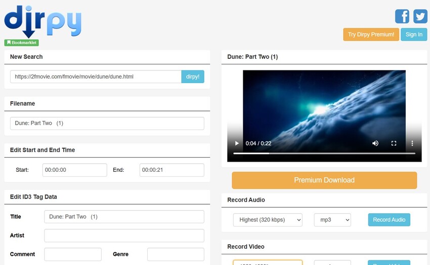Click the dirpy! search button
This screenshot has height=265, width=430.
193,77
